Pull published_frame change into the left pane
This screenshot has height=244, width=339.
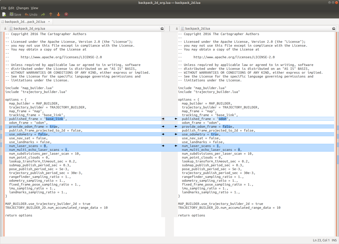coord(176,119)
